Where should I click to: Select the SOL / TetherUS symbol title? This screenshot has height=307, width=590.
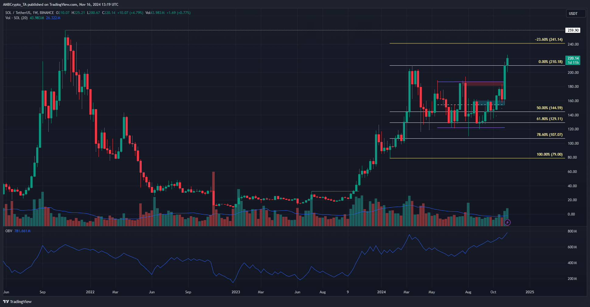[30, 13]
